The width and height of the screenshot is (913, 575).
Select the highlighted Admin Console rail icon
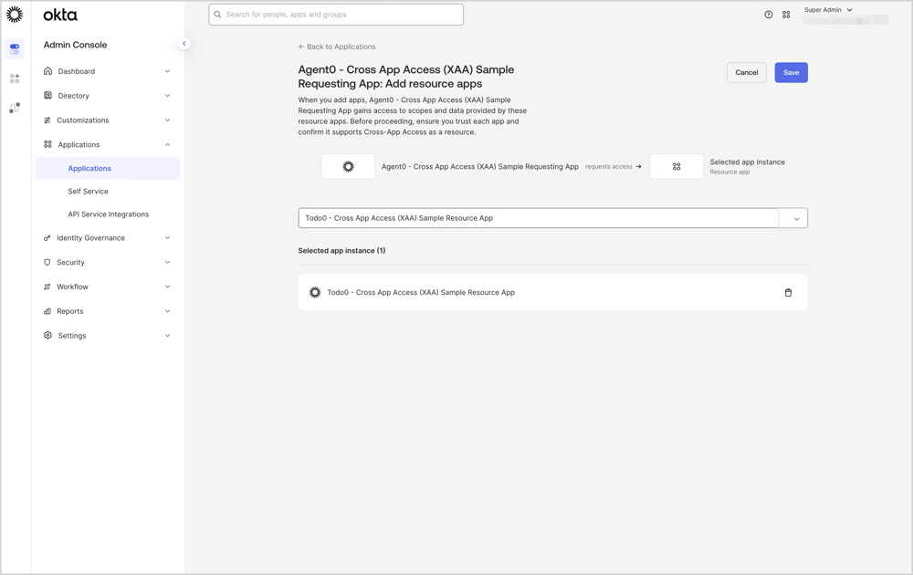pos(14,47)
